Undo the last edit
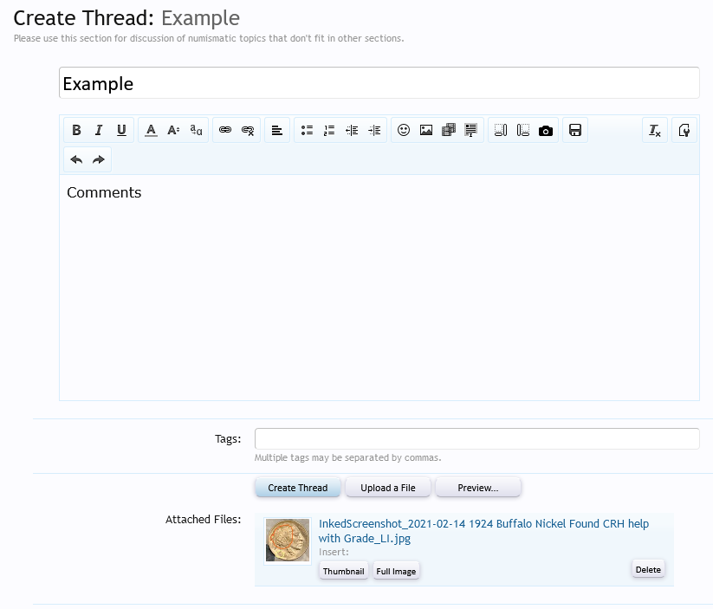The image size is (713, 609). (76, 159)
